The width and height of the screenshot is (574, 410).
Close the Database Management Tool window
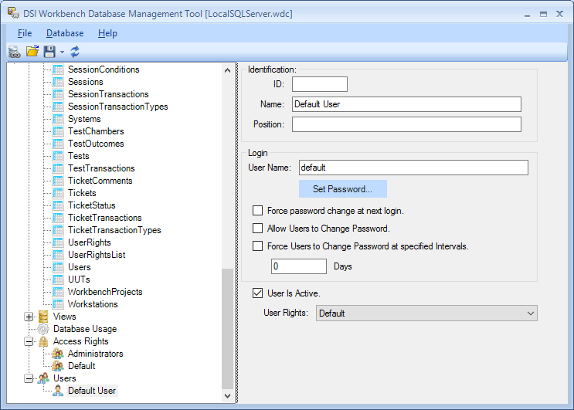[x=559, y=14]
